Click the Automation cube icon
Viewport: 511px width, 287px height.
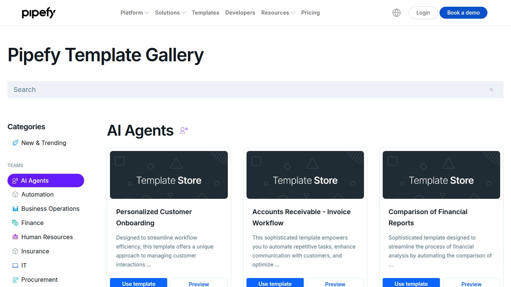pyautogui.click(x=15, y=194)
